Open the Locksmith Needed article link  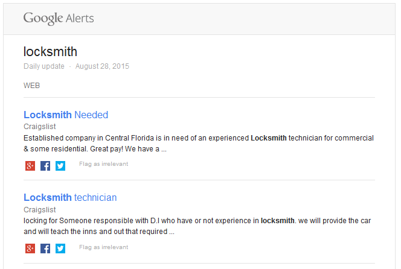66,115
